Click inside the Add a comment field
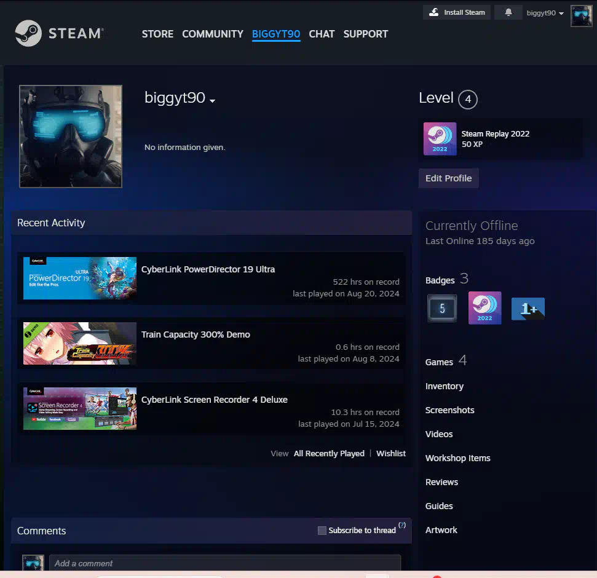597x578 pixels. pyautogui.click(x=225, y=563)
